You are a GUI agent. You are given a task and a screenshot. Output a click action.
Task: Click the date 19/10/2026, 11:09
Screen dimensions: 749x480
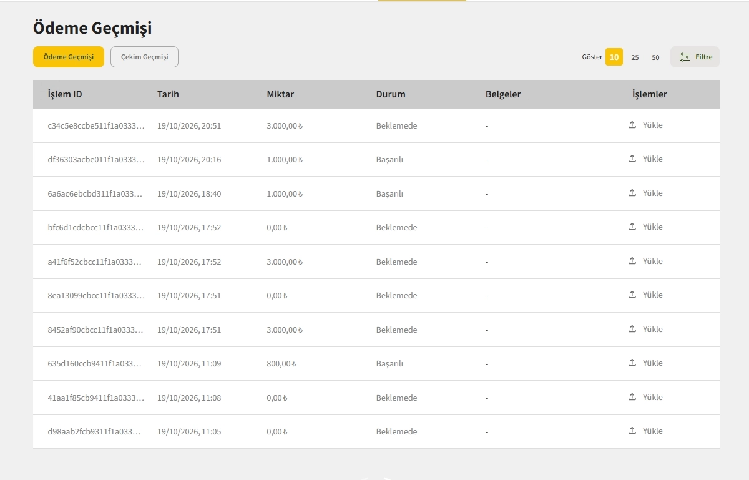click(x=189, y=363)
